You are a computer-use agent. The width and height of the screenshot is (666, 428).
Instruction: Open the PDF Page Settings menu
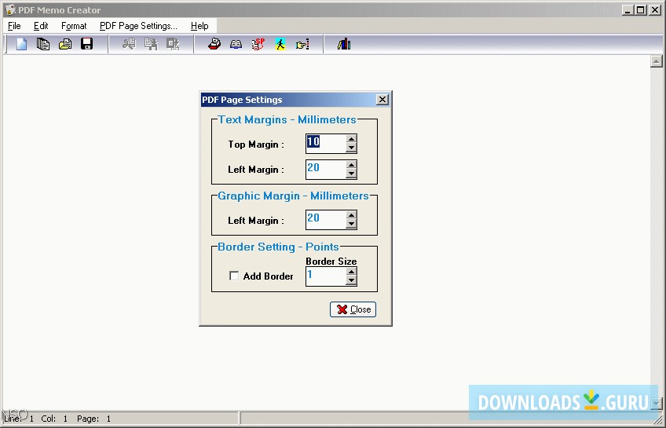coord(138,26)
